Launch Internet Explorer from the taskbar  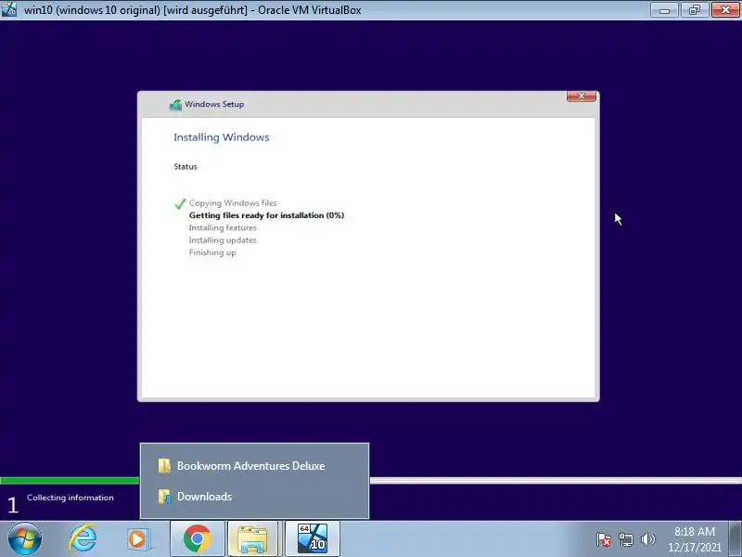[x=83, y=538]
